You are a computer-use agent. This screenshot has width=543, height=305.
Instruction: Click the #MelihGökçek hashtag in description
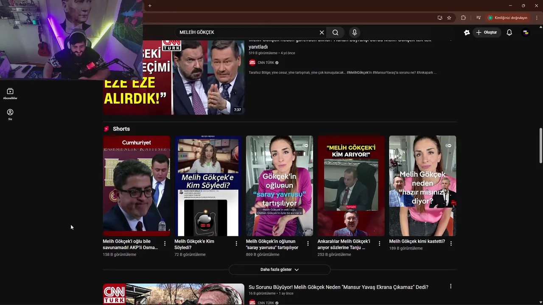(x=359, y=72)
